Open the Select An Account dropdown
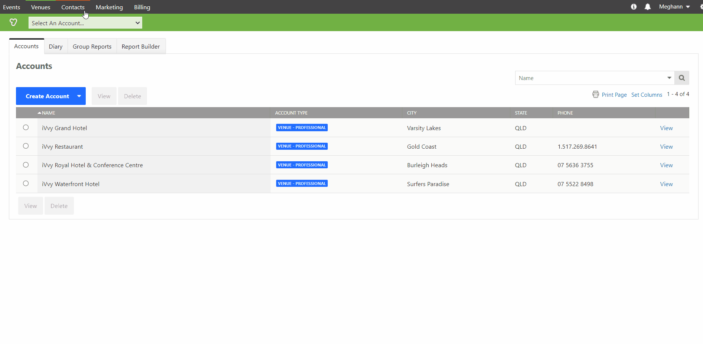This screenshot has width=703, height=344. 85,23
